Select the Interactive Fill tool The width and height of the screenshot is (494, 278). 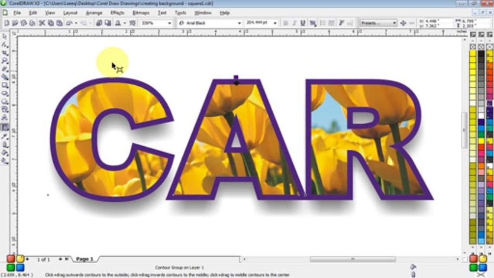pyautogui.click(x=5, y=161)
